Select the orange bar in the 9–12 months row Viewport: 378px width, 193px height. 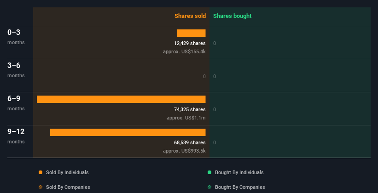[x=128, y=132]
